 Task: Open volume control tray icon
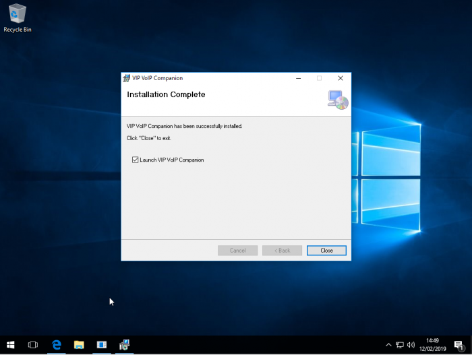pos(411,345)
